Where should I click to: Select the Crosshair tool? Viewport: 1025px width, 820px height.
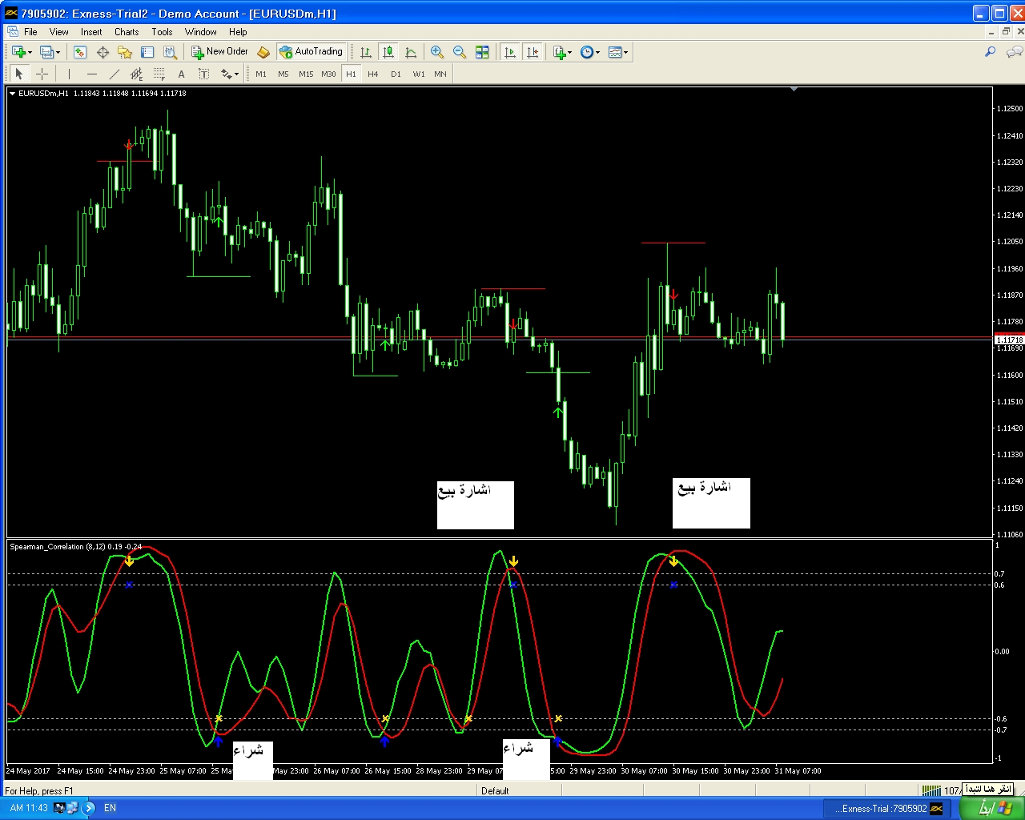(x=42, y=74)
